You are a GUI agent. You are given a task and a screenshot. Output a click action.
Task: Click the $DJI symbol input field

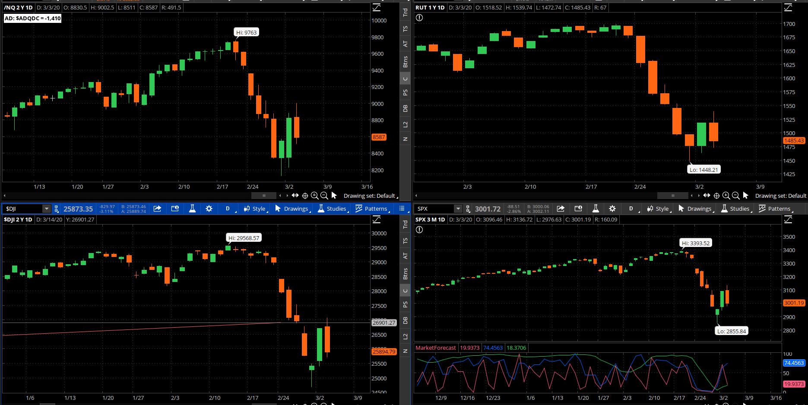(23, 209)
